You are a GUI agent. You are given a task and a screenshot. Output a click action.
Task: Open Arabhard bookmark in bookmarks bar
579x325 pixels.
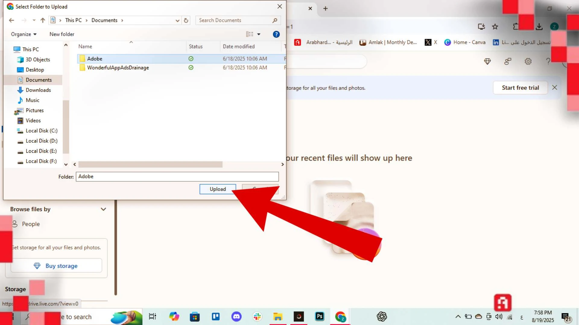(x=323, y=42)
